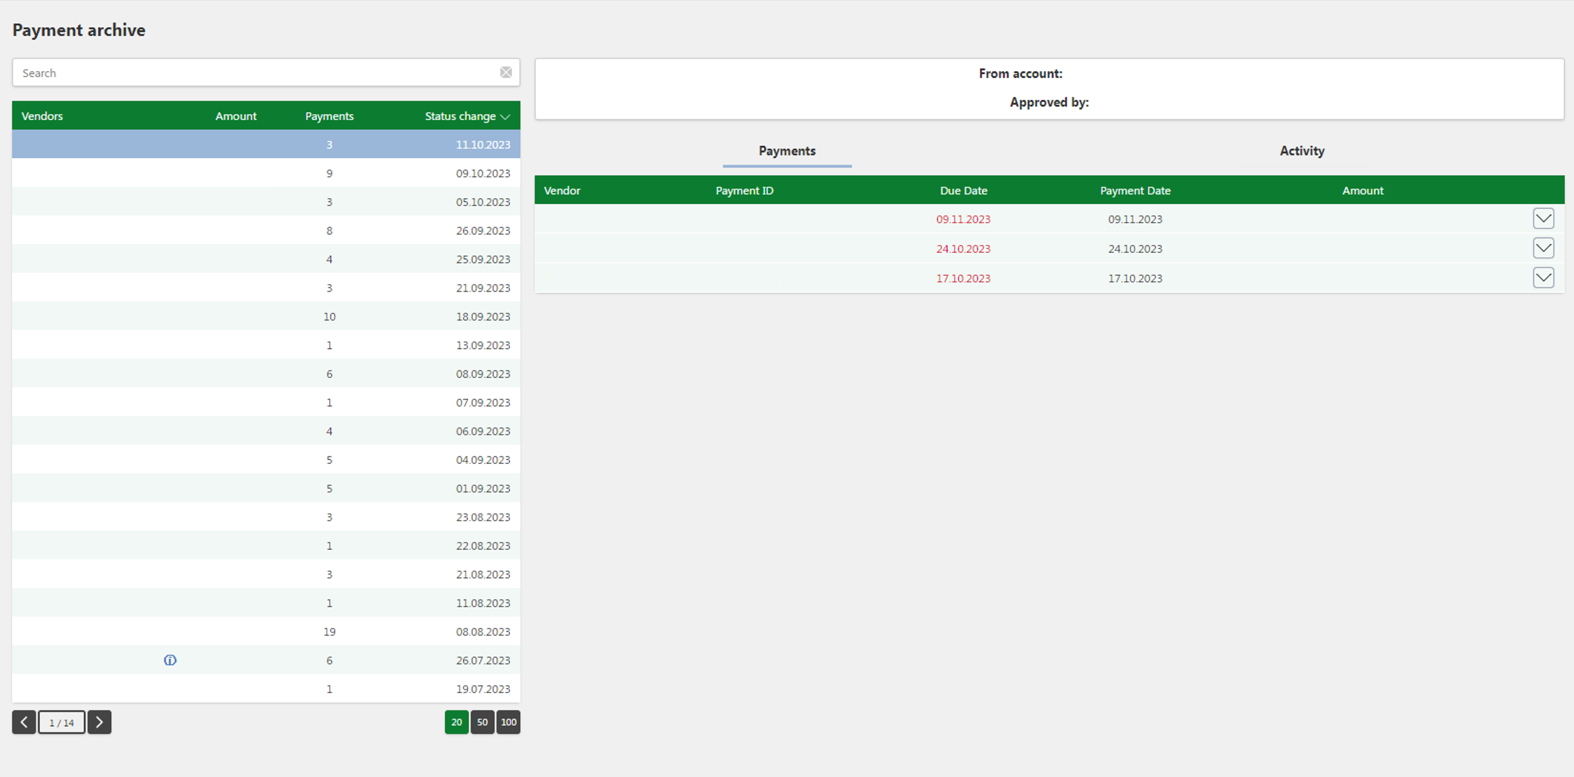Select the Payments tab

tap(786, 151)
